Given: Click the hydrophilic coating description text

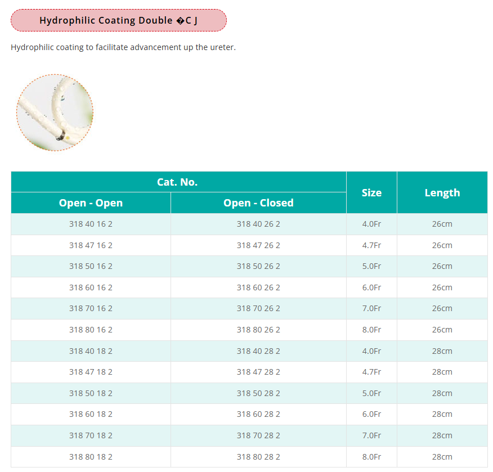Looking at the screenshot, I should (x=123, y=47).
